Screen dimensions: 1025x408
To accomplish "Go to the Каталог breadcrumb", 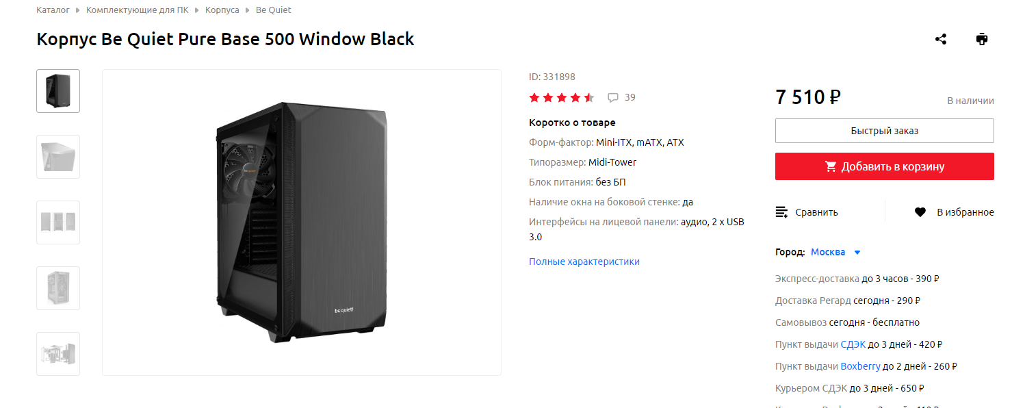I will (53, 10).
